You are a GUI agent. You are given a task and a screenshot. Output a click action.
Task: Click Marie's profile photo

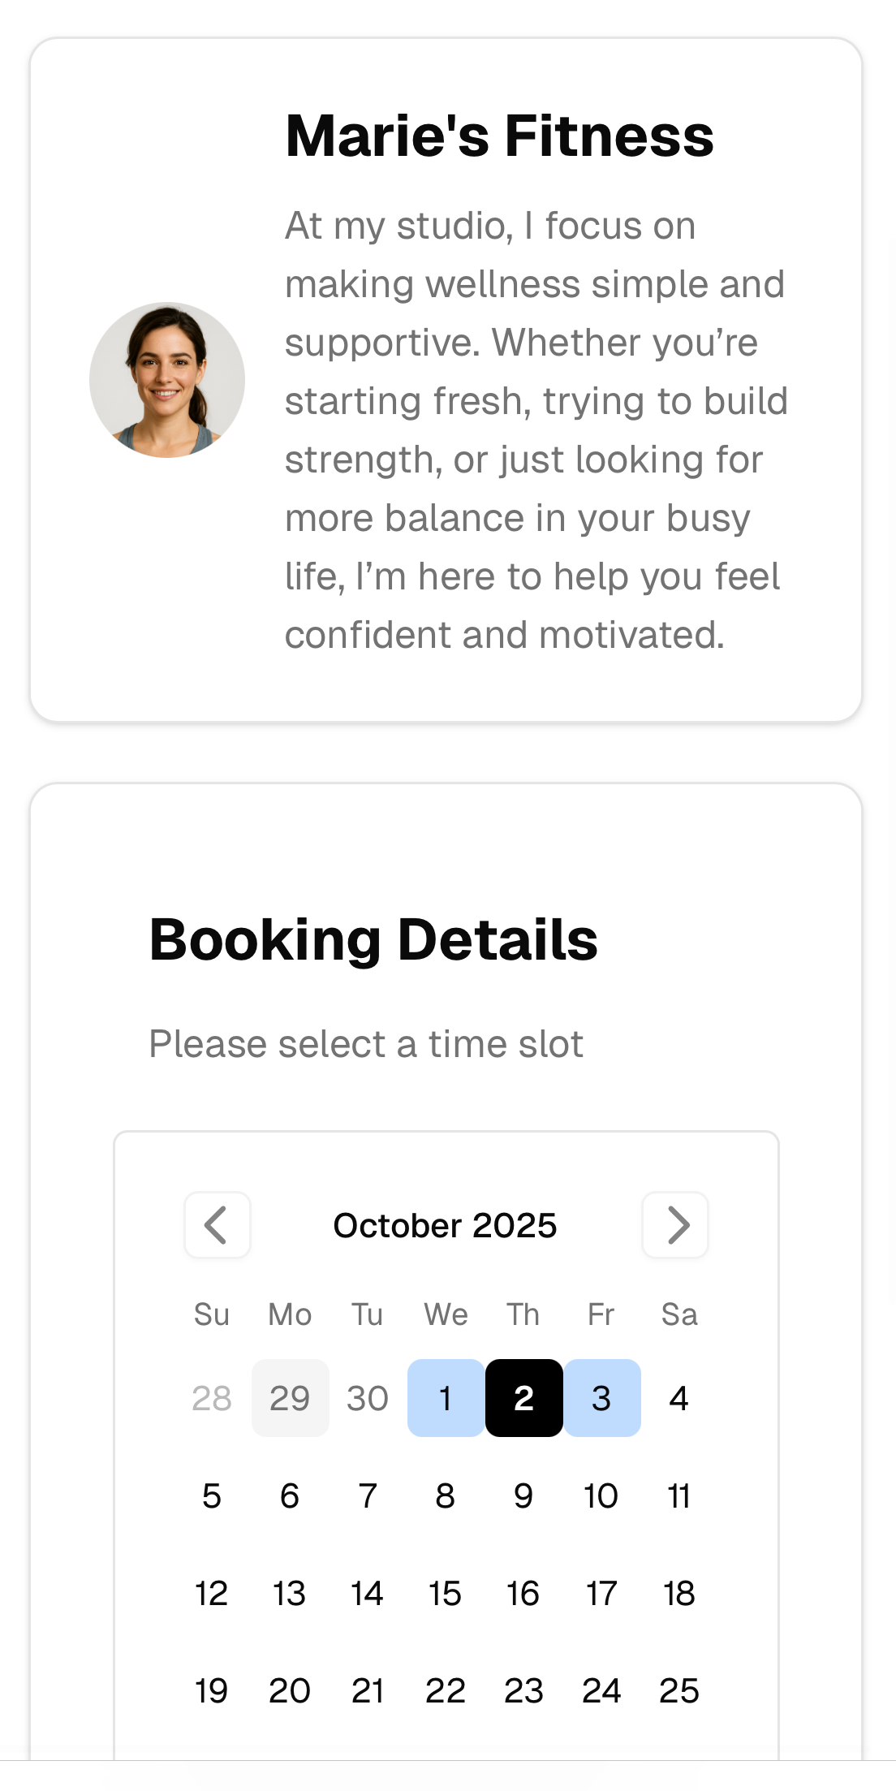pyautogui.click(x=167, y=380)
